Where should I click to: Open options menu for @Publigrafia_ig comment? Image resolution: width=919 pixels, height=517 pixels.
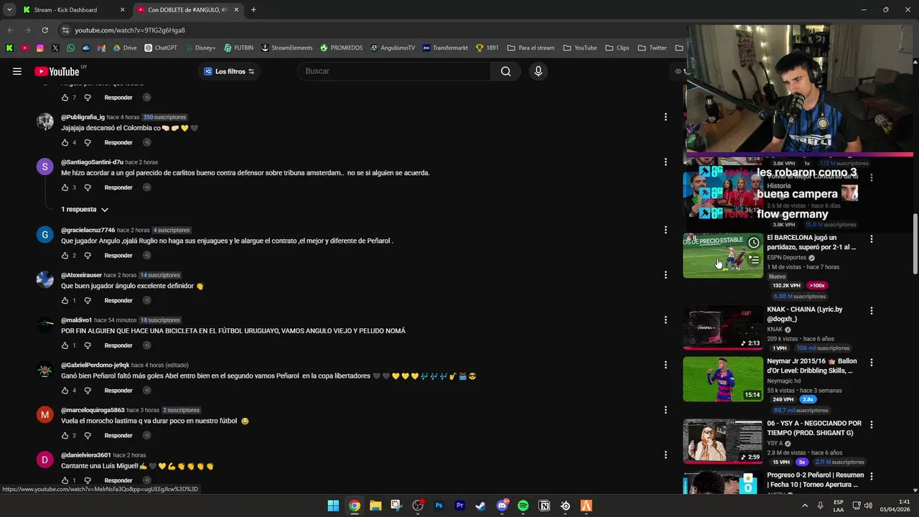coord(666,117)
